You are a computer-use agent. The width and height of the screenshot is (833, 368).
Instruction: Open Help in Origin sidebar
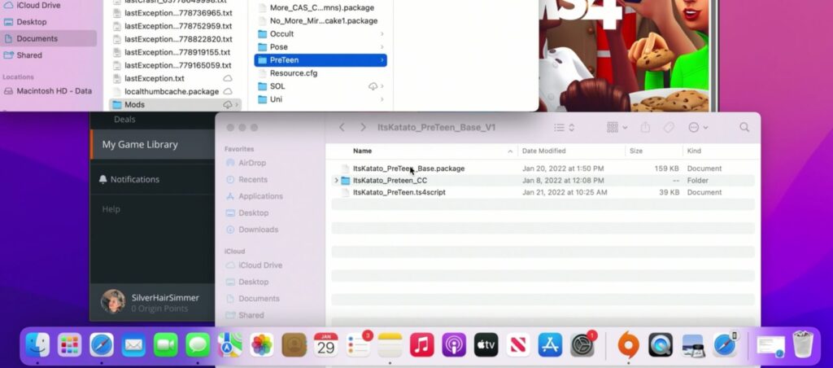click(x=111, y=209)
